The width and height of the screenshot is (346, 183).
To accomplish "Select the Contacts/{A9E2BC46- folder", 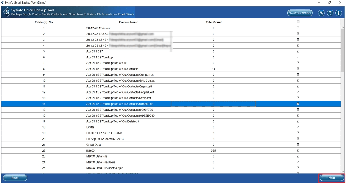I will coord(121,115).
